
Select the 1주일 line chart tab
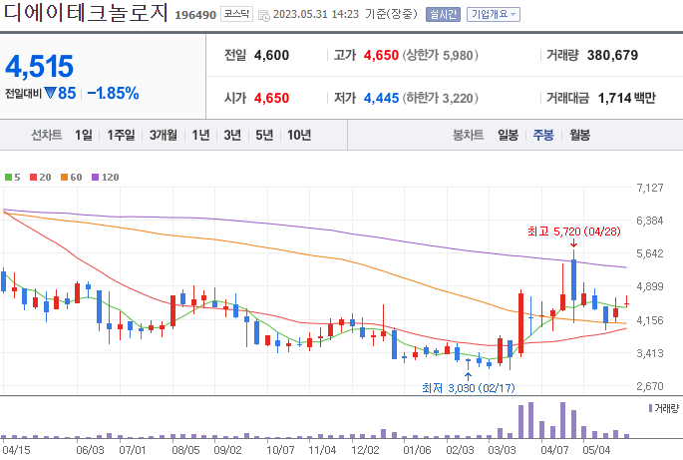[x=121, y=135]
